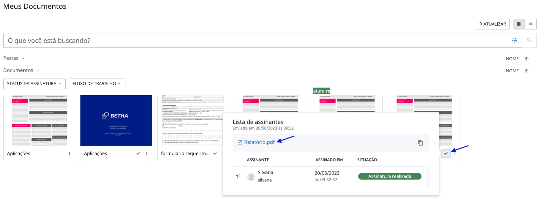
Task: Toggle sort direction arrow for Pastas
Action: click(x=527, y=59)
